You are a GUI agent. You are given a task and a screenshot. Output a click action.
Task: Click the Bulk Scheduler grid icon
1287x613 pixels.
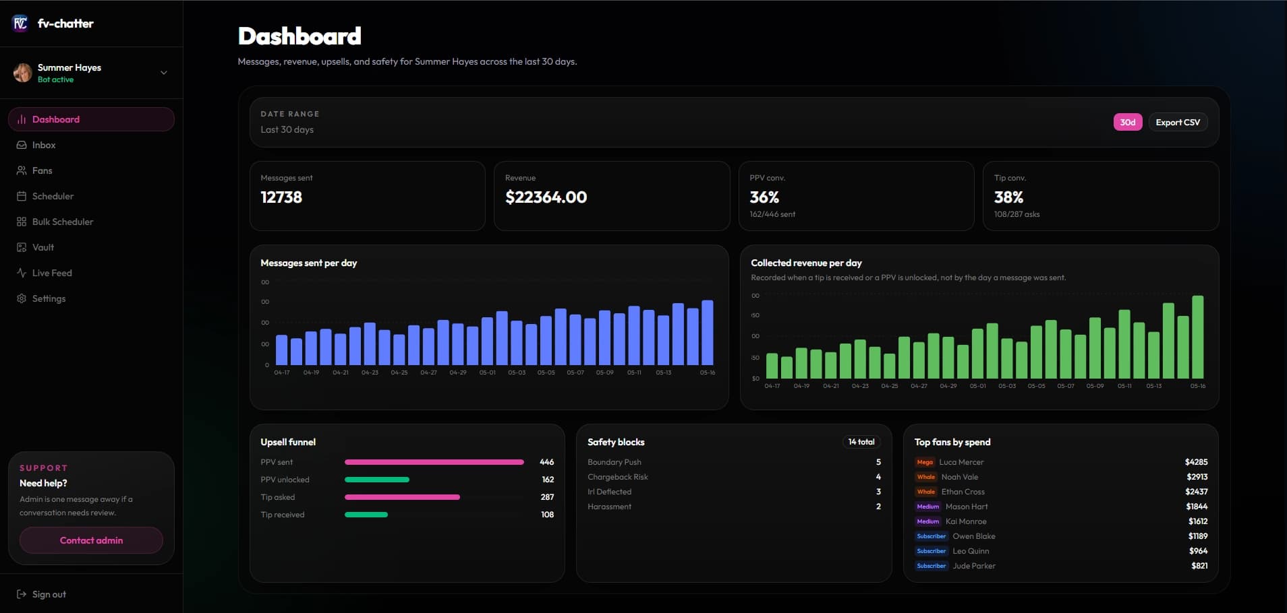[x=22, y=222]
